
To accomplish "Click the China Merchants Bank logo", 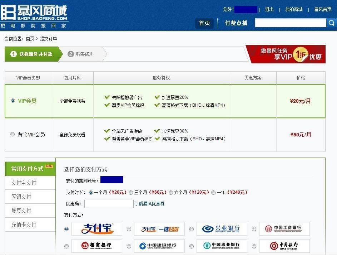I will point(96,246).
